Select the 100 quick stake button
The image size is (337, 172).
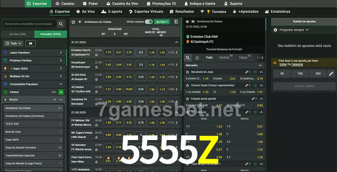click(x=299, y=74)
